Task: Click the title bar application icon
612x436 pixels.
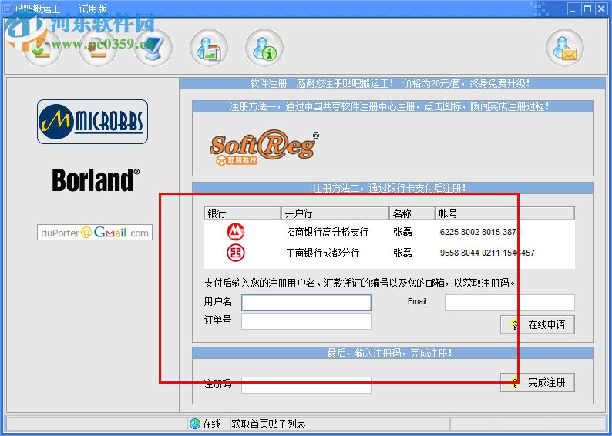Action: click(x=8, y=8)
